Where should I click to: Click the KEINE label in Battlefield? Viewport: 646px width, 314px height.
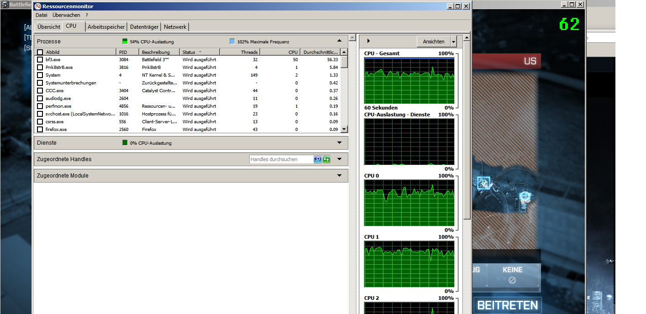512,270
